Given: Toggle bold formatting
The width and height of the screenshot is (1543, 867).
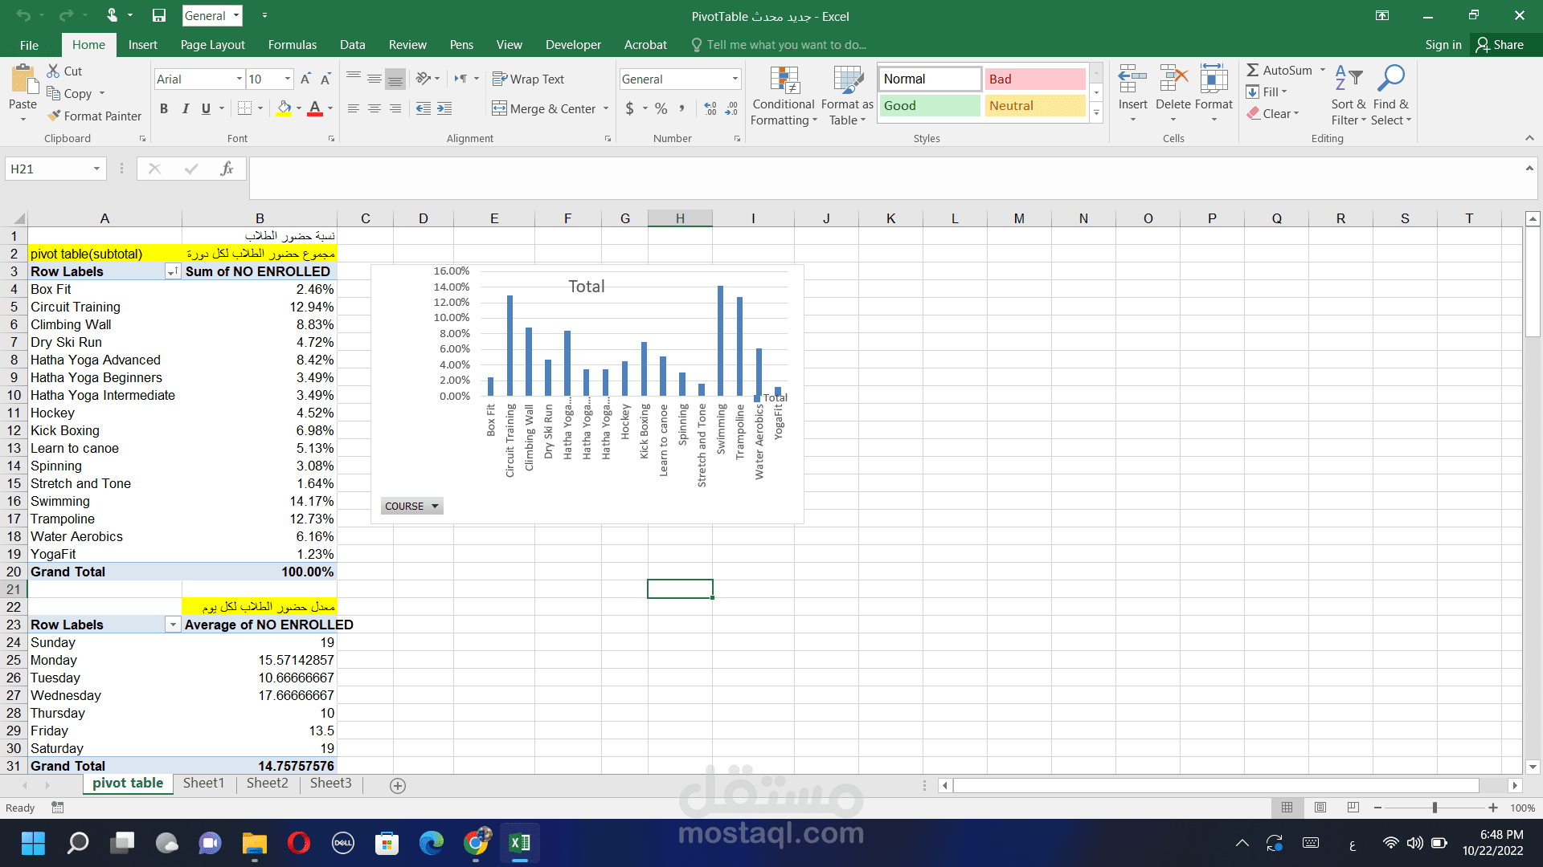Looking at the screenshot, I should tap(164, 108).
